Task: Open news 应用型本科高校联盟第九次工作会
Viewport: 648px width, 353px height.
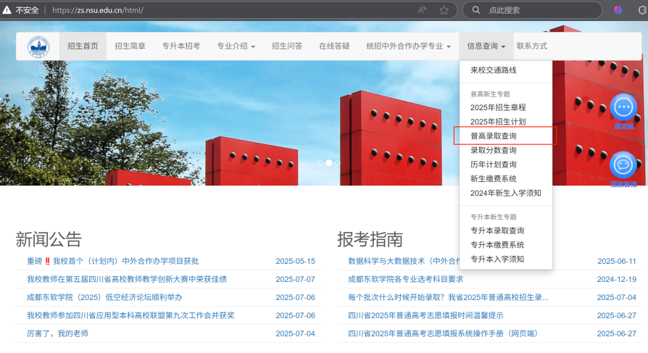Action: (130, 316)
